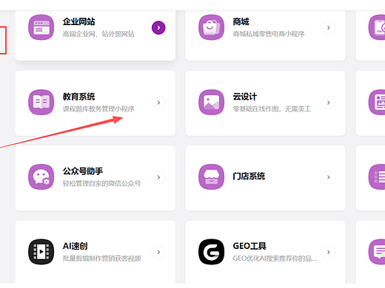Click the text 零基础在线作图，无需美工
The height and width of the screenshot is (288, 385).
tap(272, 109)
